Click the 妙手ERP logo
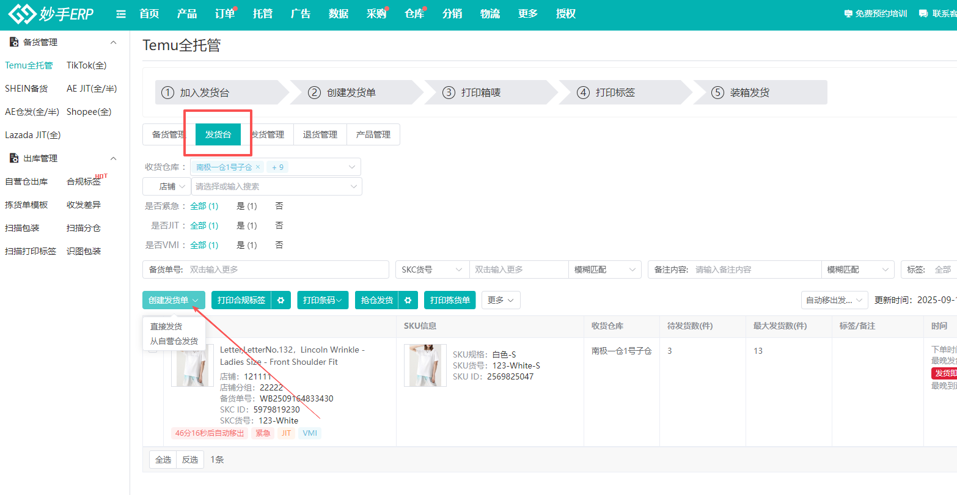This screenshot has height=495, width=957. [51, 13]
